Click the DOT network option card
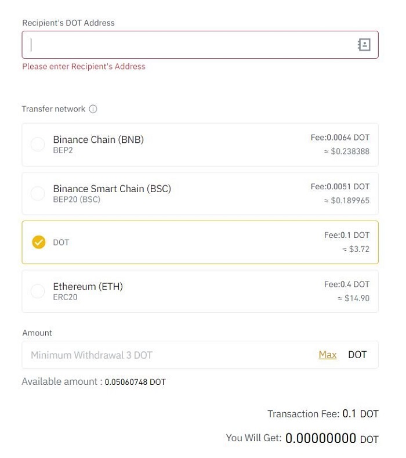This screenshot has height=458, width=406. [x=200, y=243]
